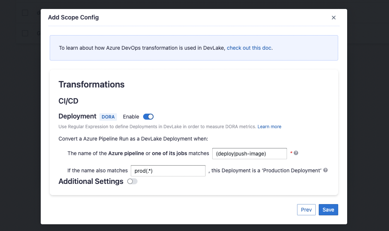
Task: Open the 'check out this doc' link
Action: pyautogui.click(x=249, y=48)
